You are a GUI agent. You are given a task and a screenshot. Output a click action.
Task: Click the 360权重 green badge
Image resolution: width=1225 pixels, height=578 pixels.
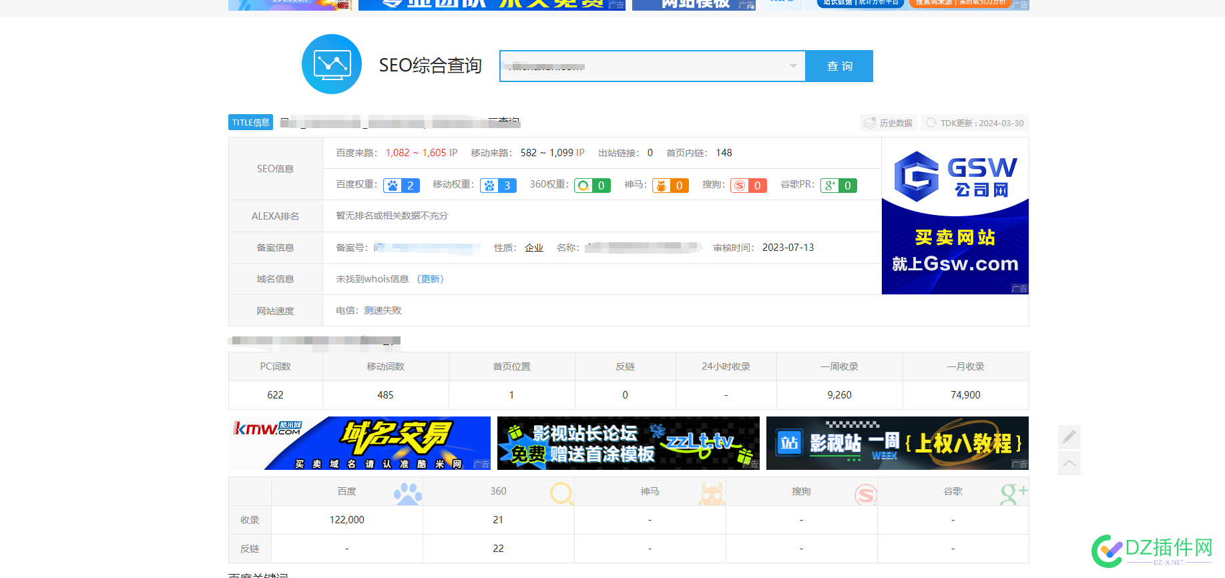click(x=592, y=186)
